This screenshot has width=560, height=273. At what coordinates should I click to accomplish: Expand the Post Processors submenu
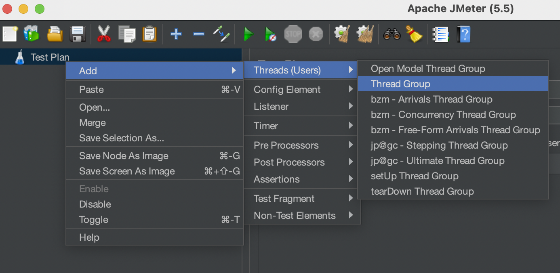pyautogui.click(x=301, y=162)
